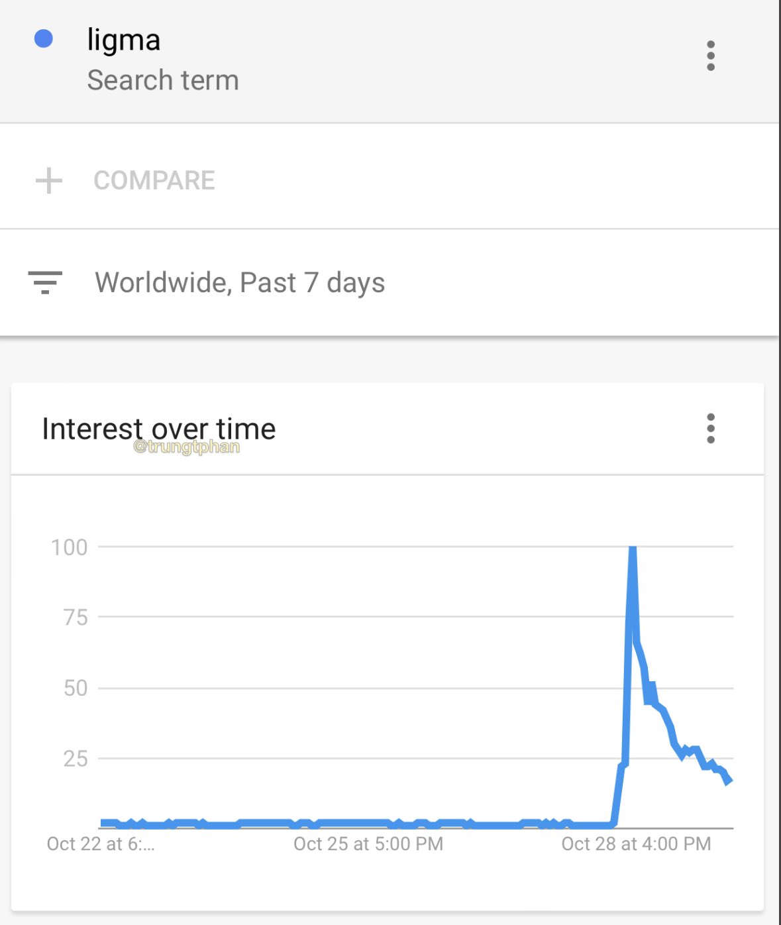Viewport: 781px width, 925px height.
Task: Select the ligma search term text
Action: 124,40
